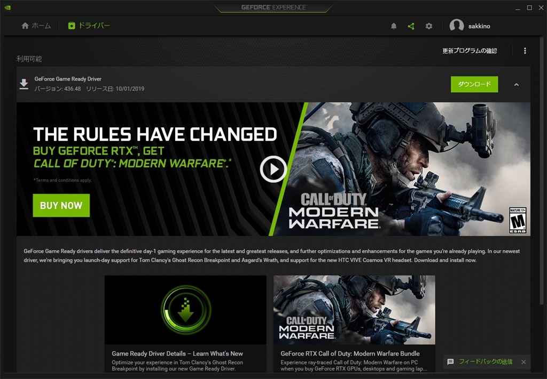Click *Terms and conditions apply text

tap(62, 180)
